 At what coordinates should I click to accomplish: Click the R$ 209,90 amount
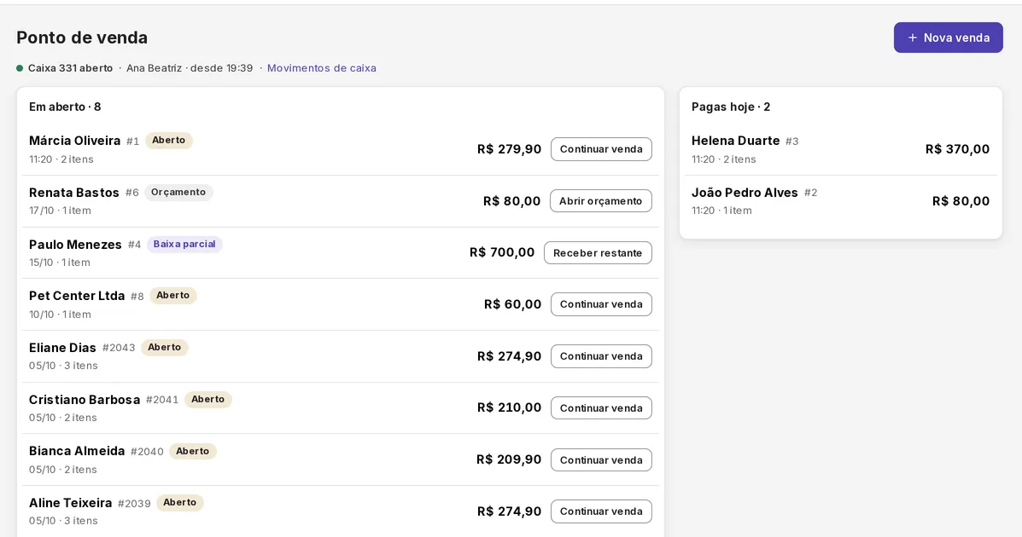(509, 459)
